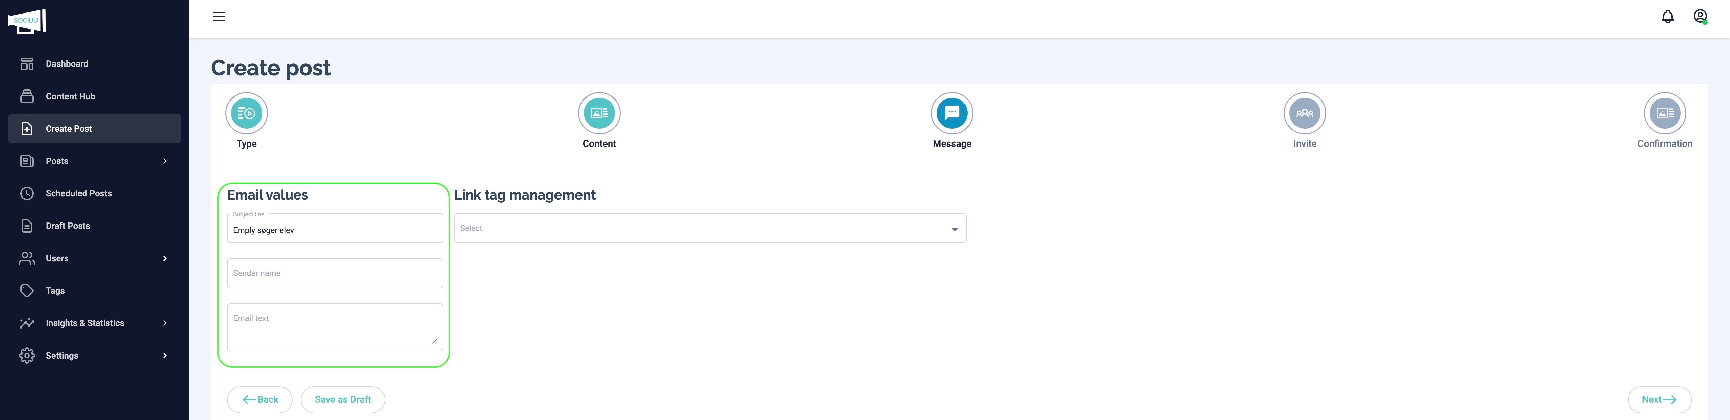Open the Link tag management dropdown
The height and width of the screenshot is (420, 1730).
(710, 229)
